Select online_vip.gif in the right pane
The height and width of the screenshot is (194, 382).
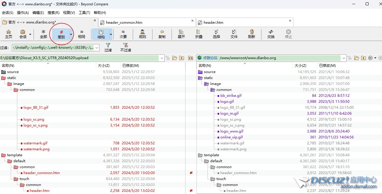coord(231,137)
